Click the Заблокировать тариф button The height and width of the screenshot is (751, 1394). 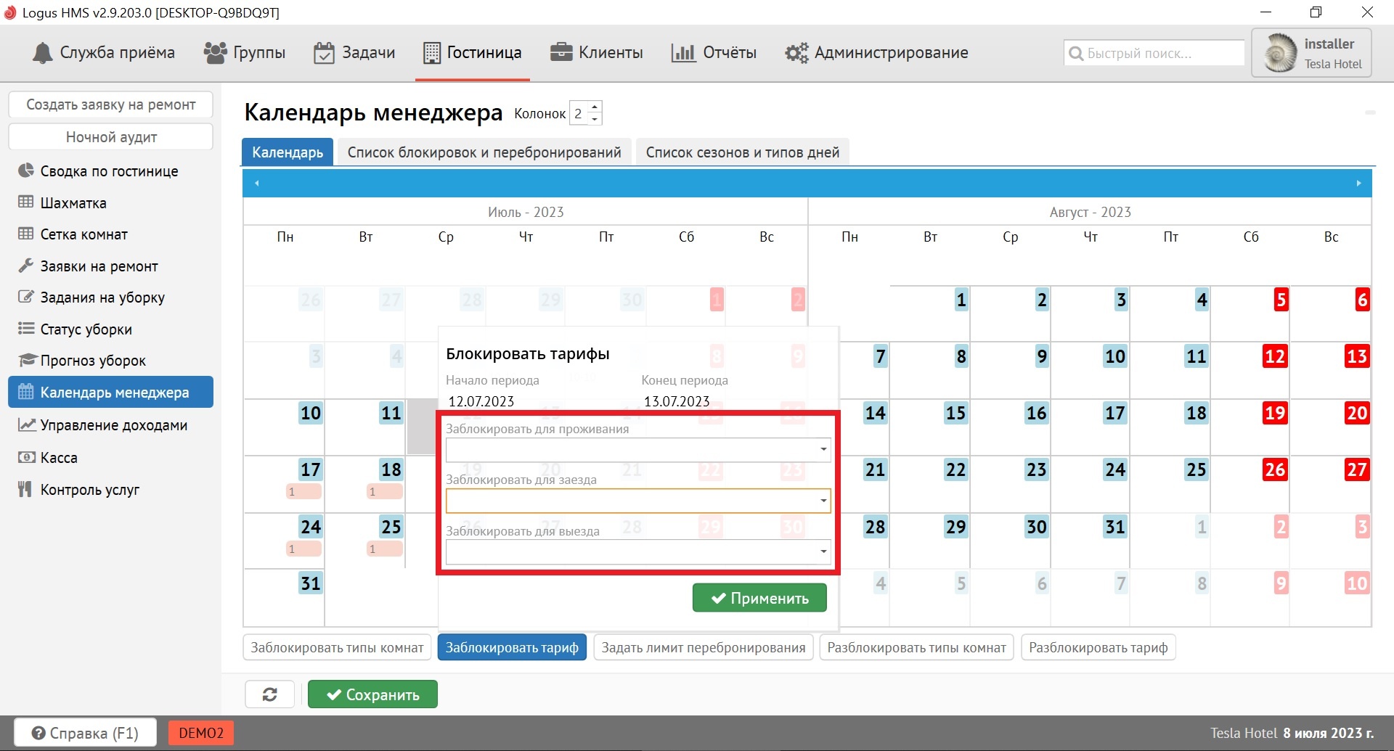click(512, 647)
